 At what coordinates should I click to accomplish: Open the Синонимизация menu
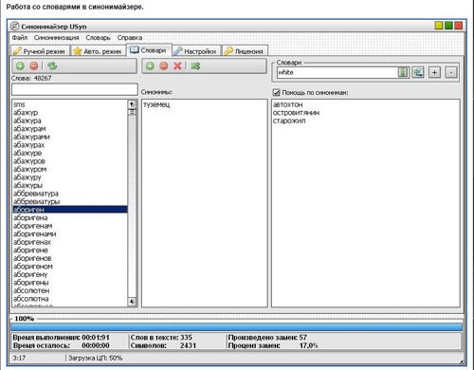(x=56, y=38)
